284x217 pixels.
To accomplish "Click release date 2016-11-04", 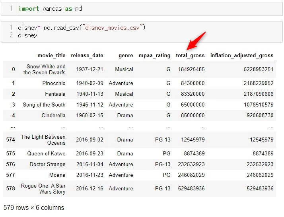I will pyautogui.click(x=89, y=164).
